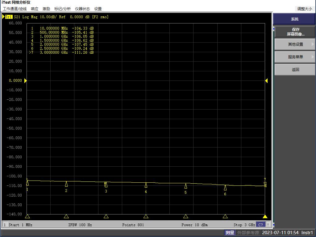Click the IFBW 100 Hz field
Image resolution: width=316 pixels, height=237 pixels.
click(80, 225)
